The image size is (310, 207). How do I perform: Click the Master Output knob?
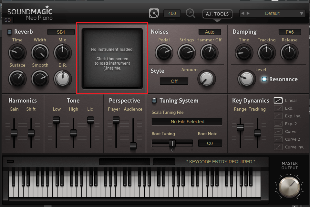[x=289, y=187]
